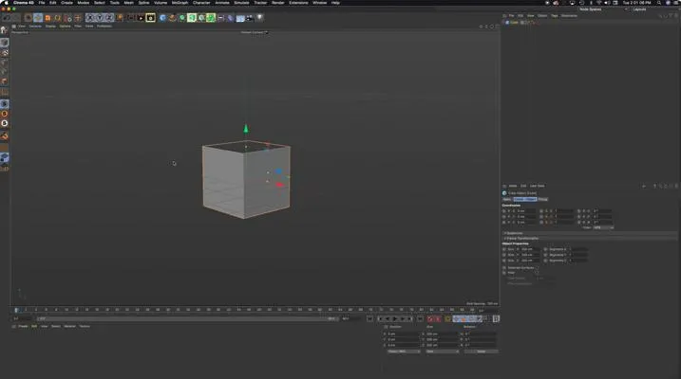Click the Render View icon
Viewport: 681px width, 379px height.
(131, 18)
